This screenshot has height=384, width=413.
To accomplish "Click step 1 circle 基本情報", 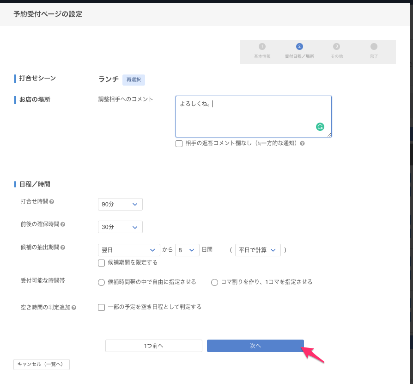I will pos(262,47).
